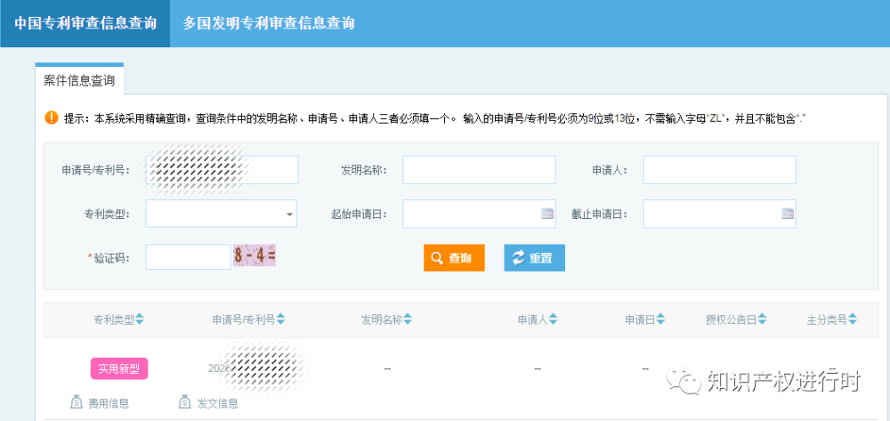Sort by 专利类型 column arrows
The height and width of the screenshot is (421, 890).
(140, 320)
